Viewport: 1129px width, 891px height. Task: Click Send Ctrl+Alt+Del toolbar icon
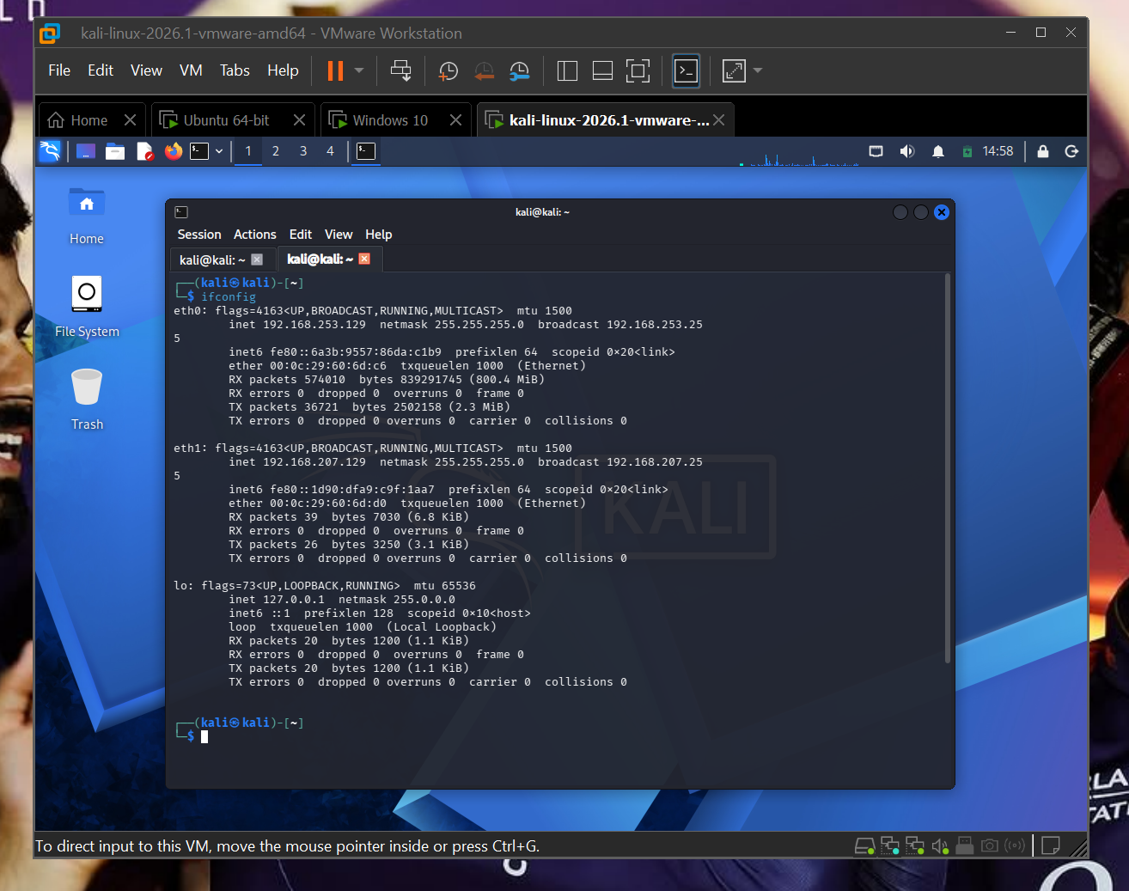[x=401, y=70]
